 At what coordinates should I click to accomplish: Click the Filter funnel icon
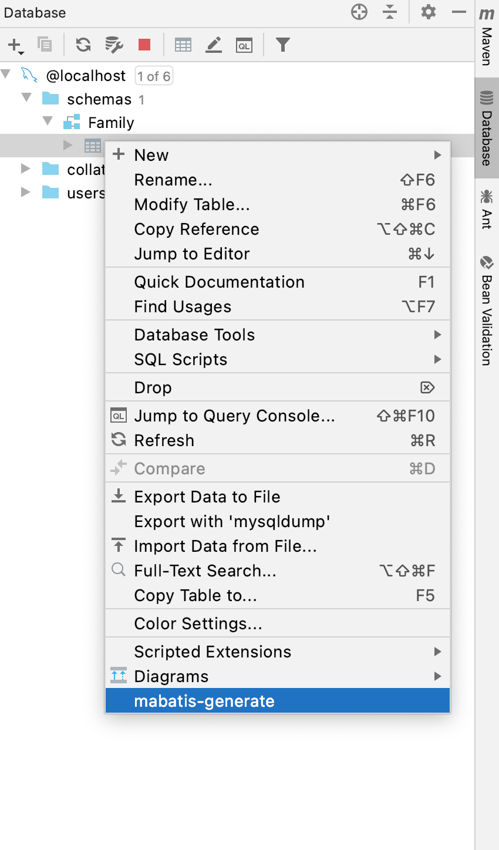click(x=283, y=45)
